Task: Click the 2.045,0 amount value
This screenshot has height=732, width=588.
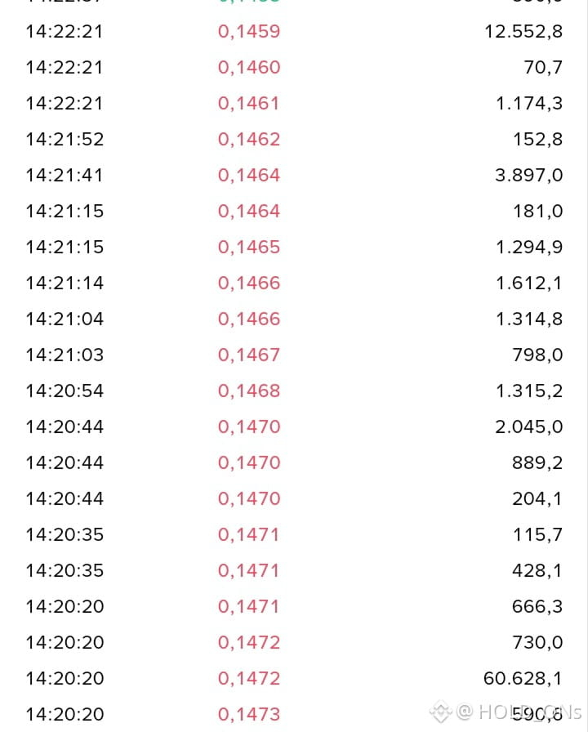Action: (528, 427)
